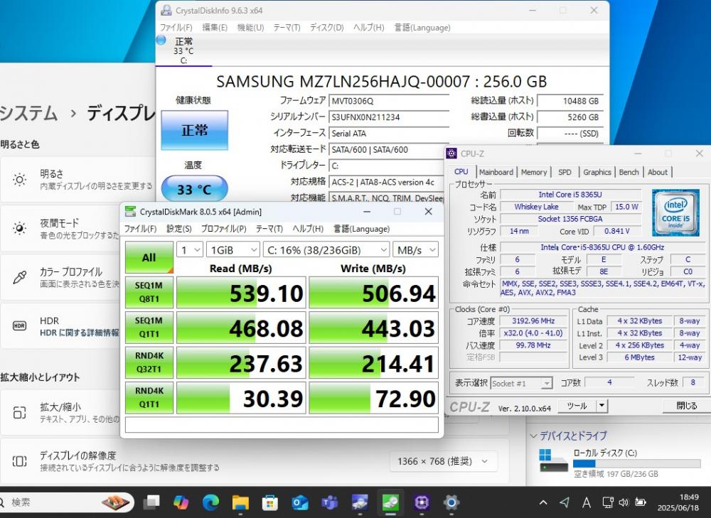
Task: Click the CPU-Z title bar icon
Action: pyautogui.click(x=451, y=153)
